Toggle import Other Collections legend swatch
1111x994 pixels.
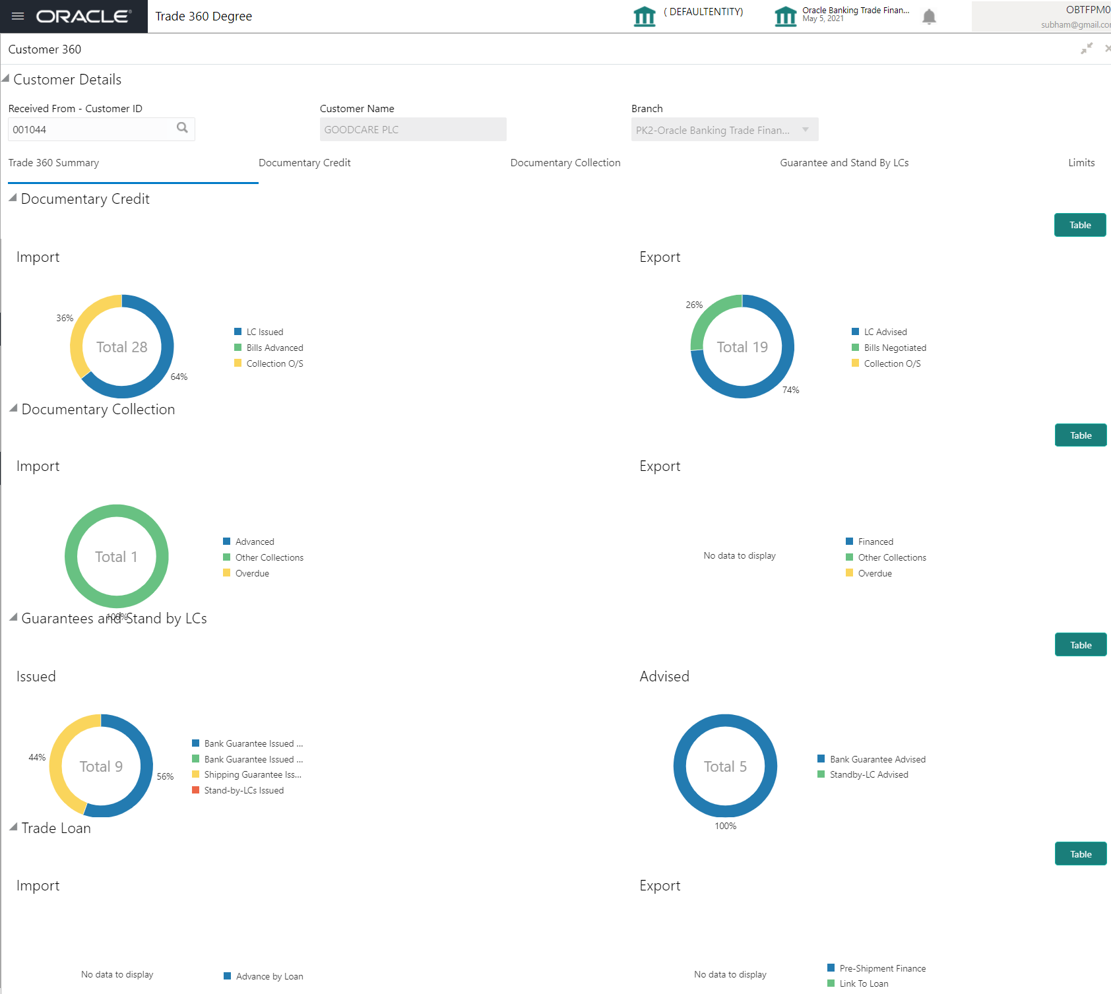click(227, 557)
